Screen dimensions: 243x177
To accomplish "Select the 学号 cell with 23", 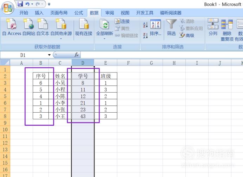I will 83,110.
